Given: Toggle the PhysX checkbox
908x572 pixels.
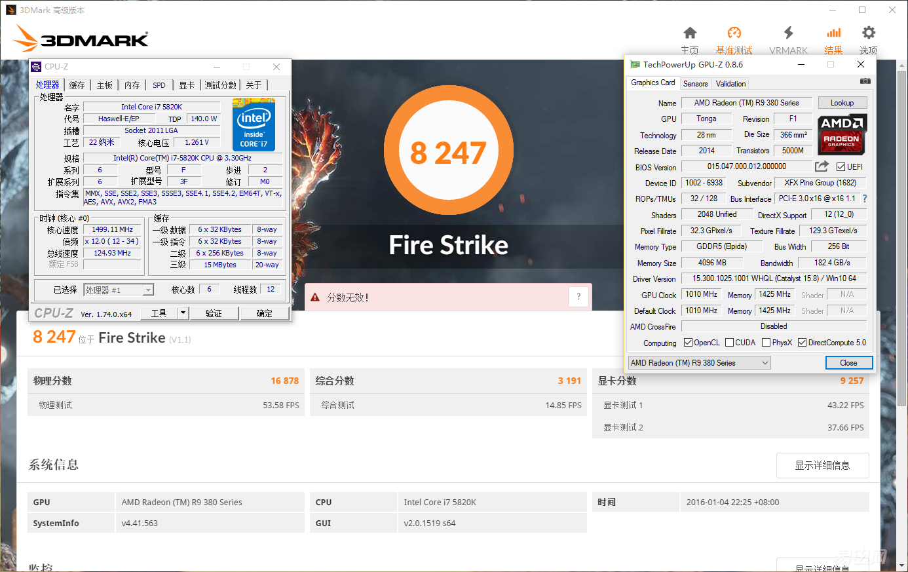Looking at the screenshot, I should point(766,343).
